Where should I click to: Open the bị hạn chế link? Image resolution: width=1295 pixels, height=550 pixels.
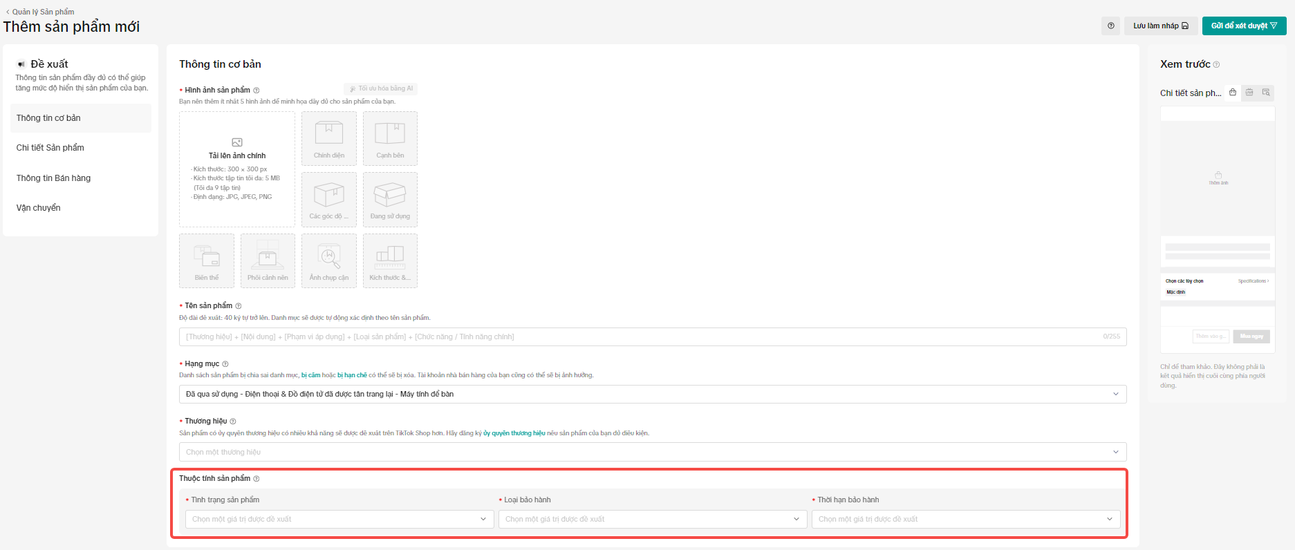click(352, 375)
